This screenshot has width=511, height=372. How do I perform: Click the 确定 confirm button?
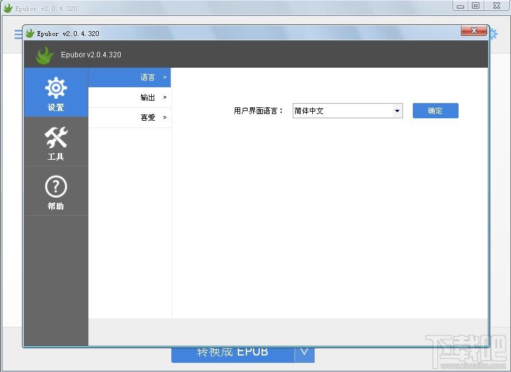[435, 111]
